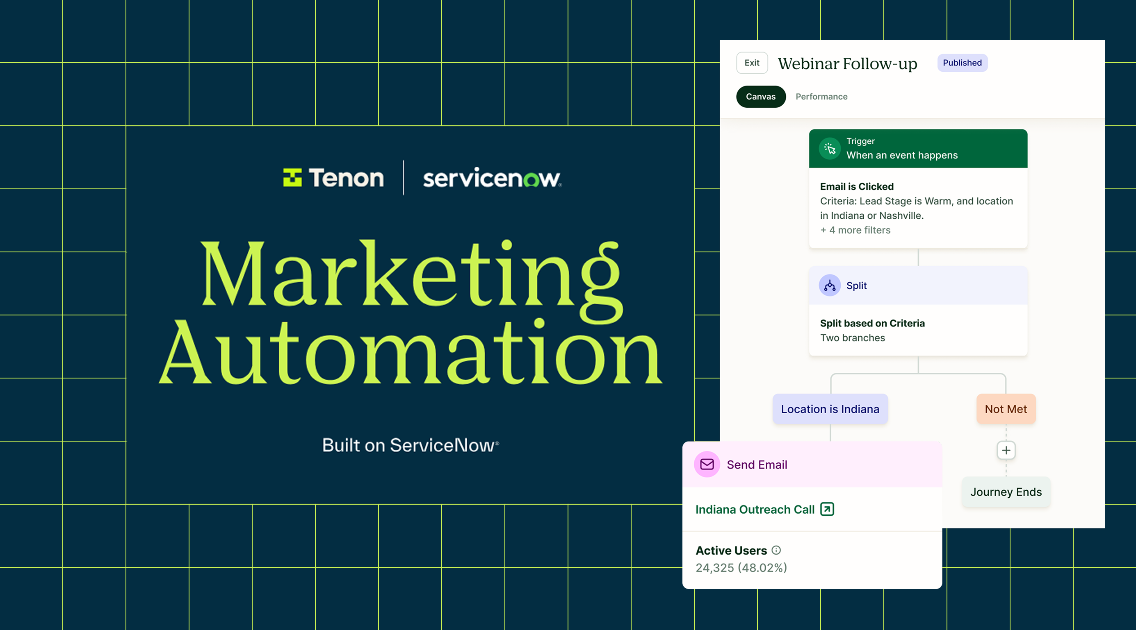Expand the '+ 4 more filters' text
Screen dimensions: 1136x630
[855, 230]
